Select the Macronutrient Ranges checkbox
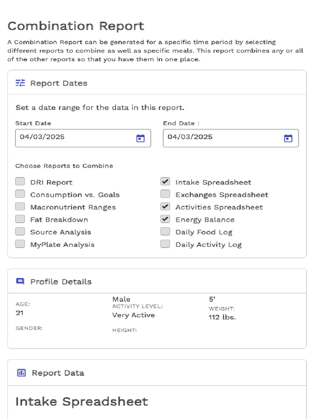 (20, 207)
